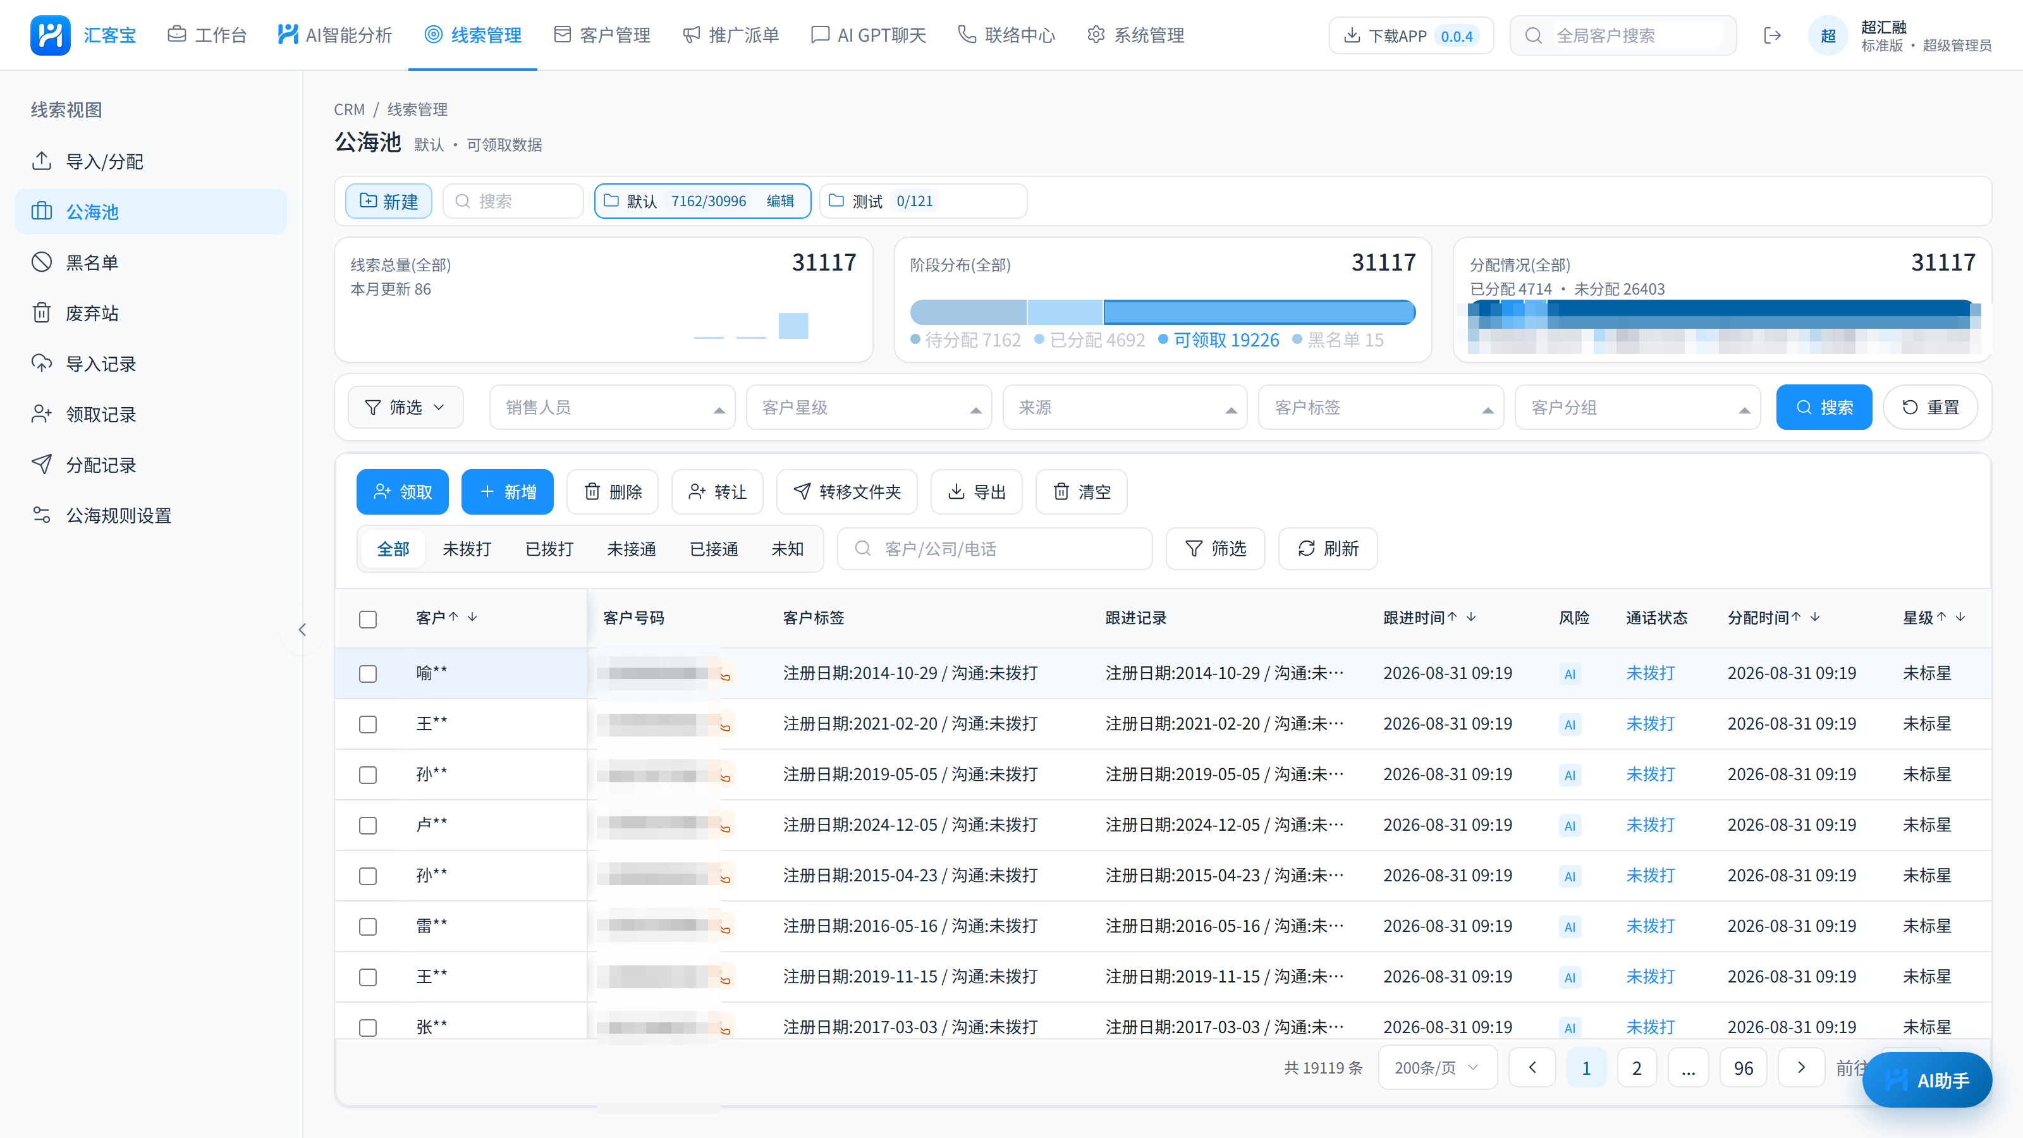Open 分配记录 in the sidebar
Viewport: 2023px width, 1138px height.
[x=151, y=465]
